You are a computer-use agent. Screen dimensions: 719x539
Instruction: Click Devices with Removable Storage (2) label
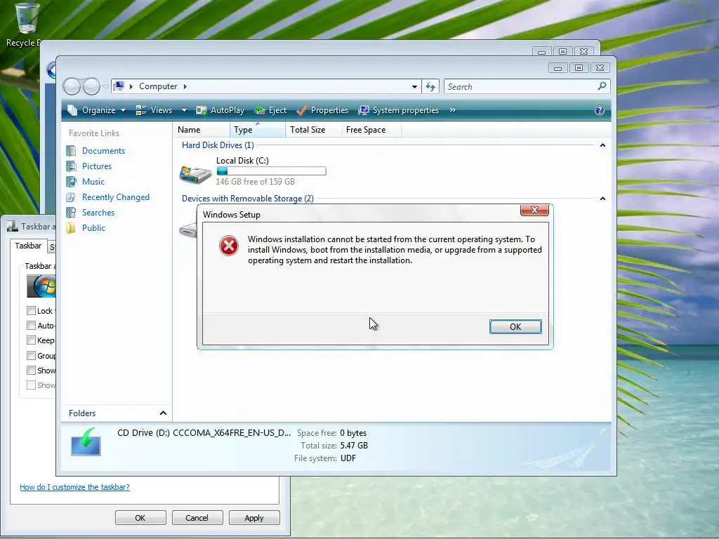[248, 199]
